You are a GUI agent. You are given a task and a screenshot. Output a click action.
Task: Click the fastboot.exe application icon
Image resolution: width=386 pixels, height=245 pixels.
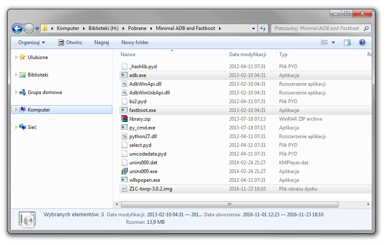[124, 110]
